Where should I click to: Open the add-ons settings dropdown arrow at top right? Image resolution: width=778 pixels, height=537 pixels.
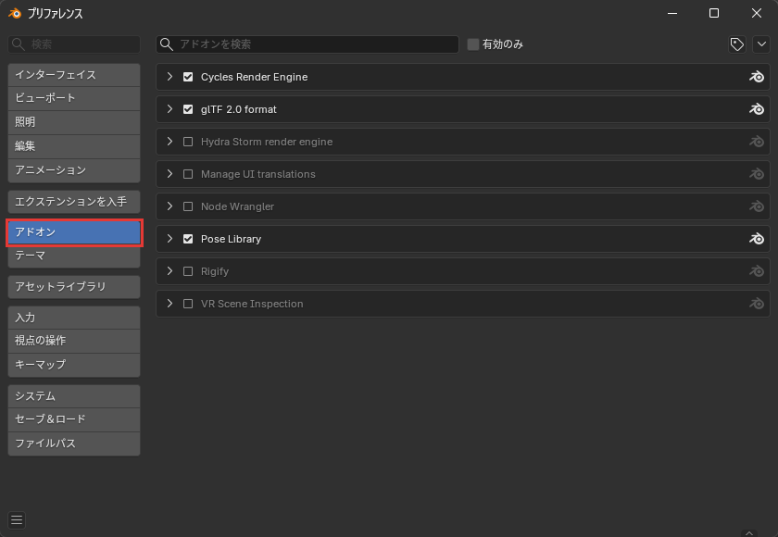pos(761,44)
